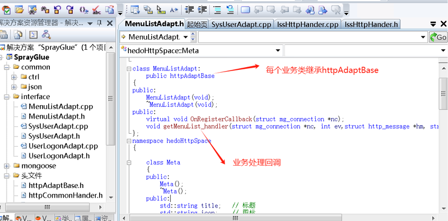The image size is (448, 221).
Task: Click the comment selected lines icon
Action: [217, 10]
